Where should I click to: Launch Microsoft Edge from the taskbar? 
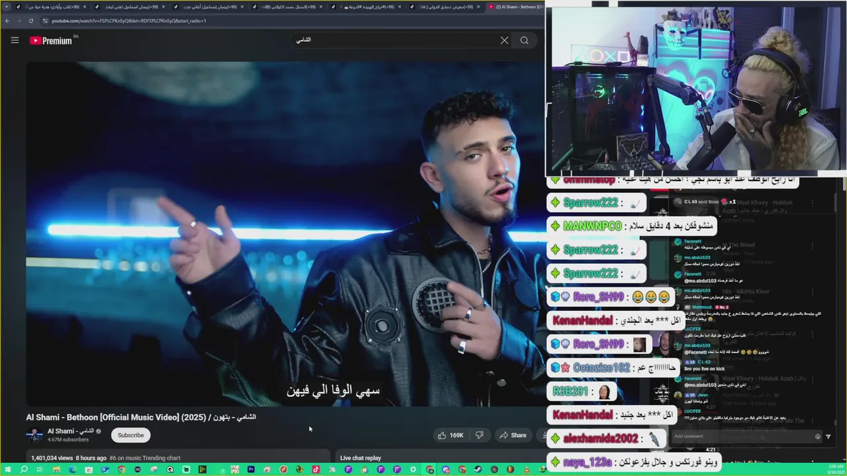pos(72,470)
